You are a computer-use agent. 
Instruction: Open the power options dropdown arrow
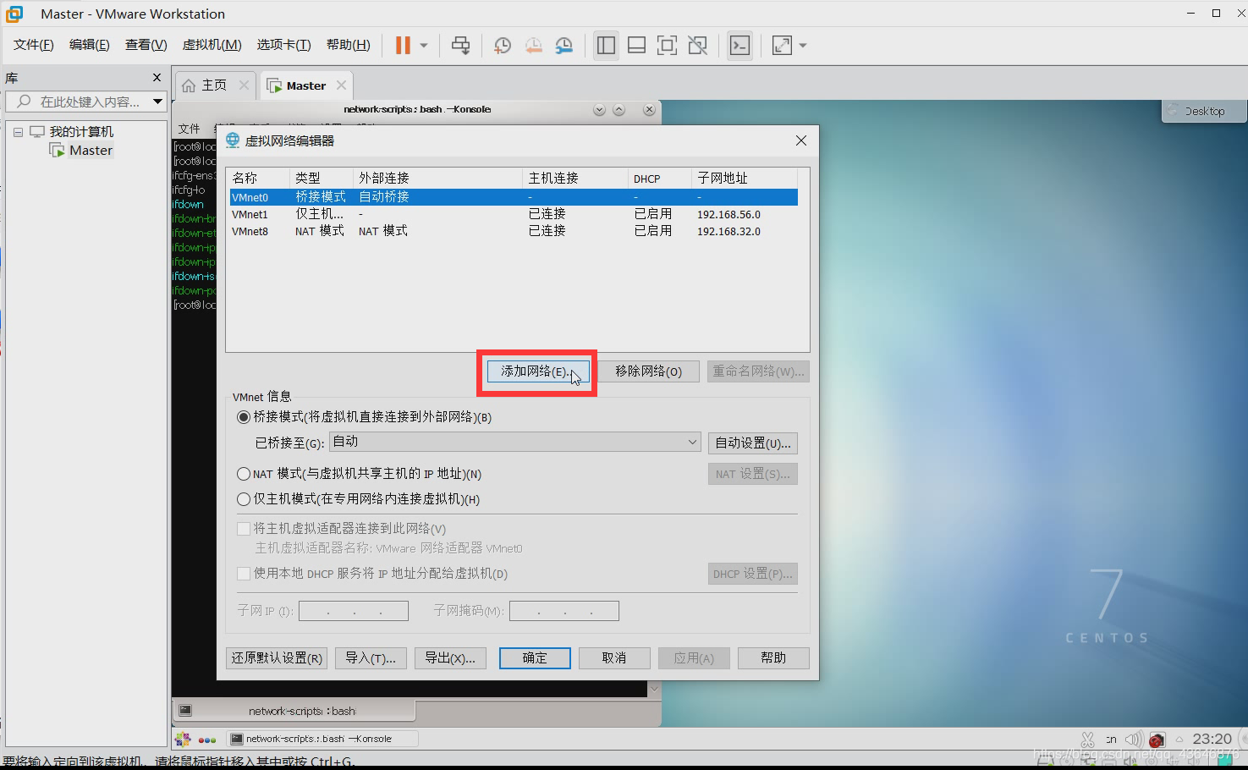[424, 46]
